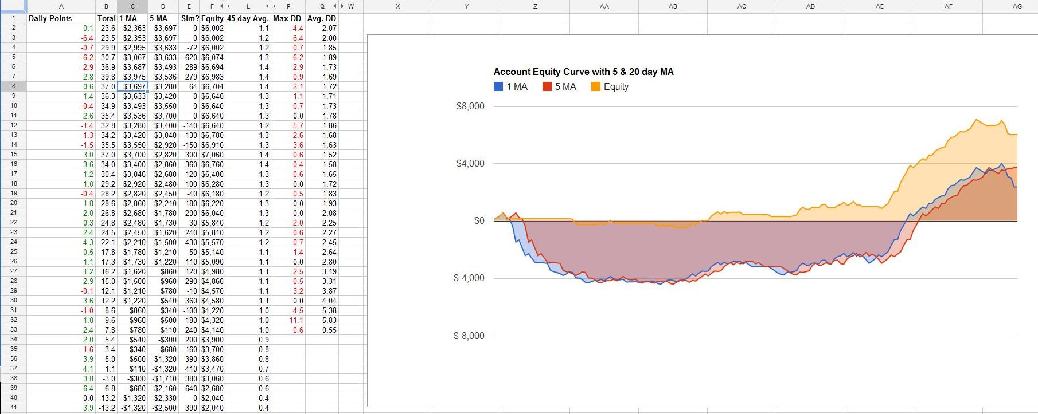Select row 8 header
Screen dimensions: 1038x414
[x=13, y=86]
